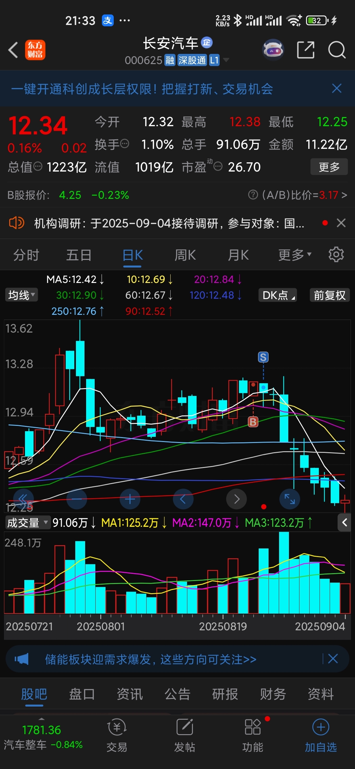Viewport: 355px width, 769px height.
Task: Switch to the 盘口 tab
Action: [82, 694]
